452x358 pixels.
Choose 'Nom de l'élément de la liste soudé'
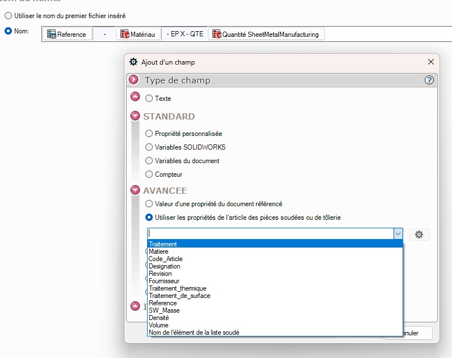[x=194, y=333]
